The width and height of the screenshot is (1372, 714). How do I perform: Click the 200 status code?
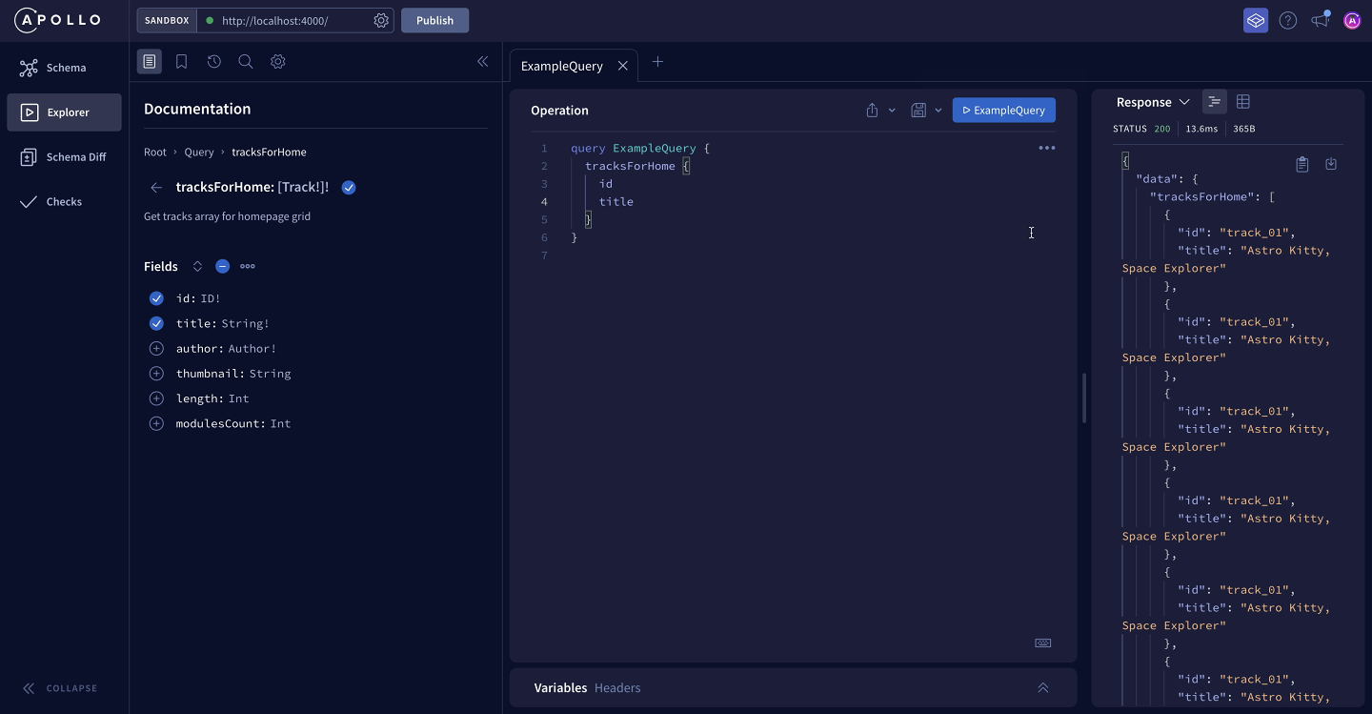(1162, 129)
